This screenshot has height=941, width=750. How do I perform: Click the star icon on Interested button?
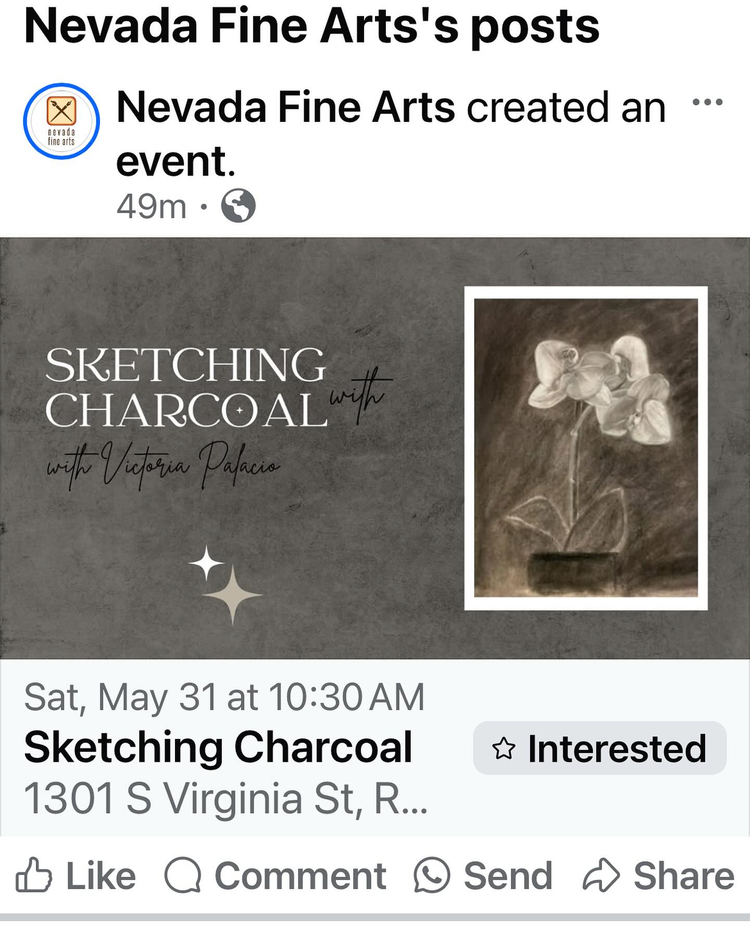click(x=503, y=749)
